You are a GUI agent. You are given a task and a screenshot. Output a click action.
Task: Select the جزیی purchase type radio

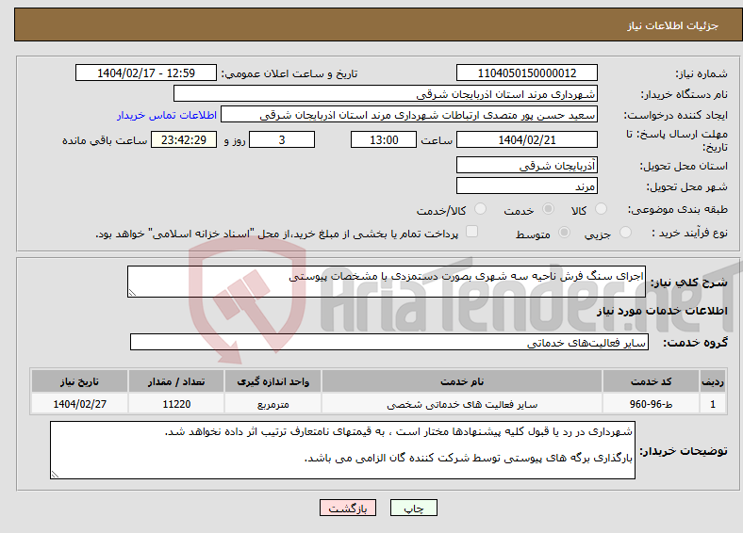[x=625, y=232]
